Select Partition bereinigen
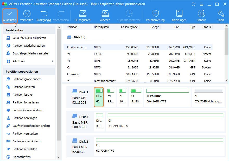The height and width of the screenshot is (161, 229). point(29,118)
